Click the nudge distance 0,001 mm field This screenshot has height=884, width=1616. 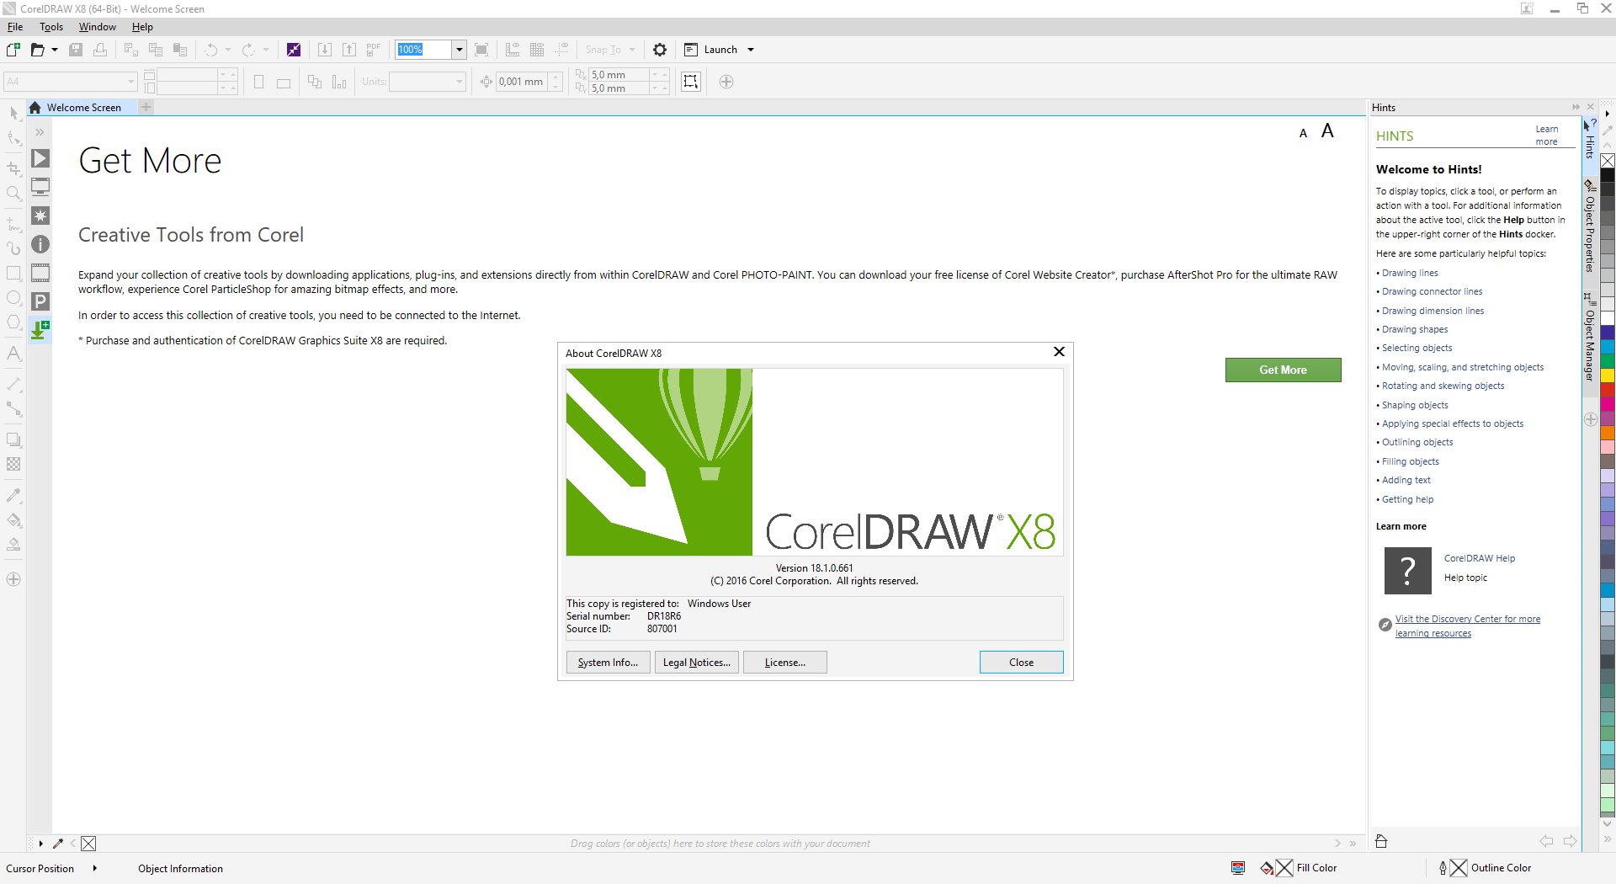point(522,82)
